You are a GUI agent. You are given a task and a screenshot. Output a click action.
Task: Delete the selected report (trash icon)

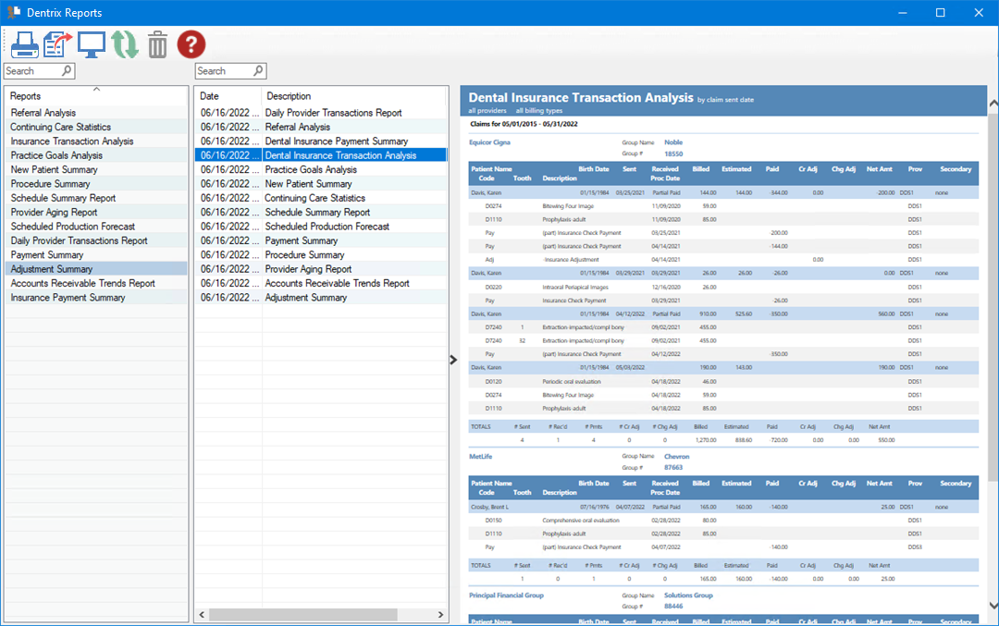point(157,43)
